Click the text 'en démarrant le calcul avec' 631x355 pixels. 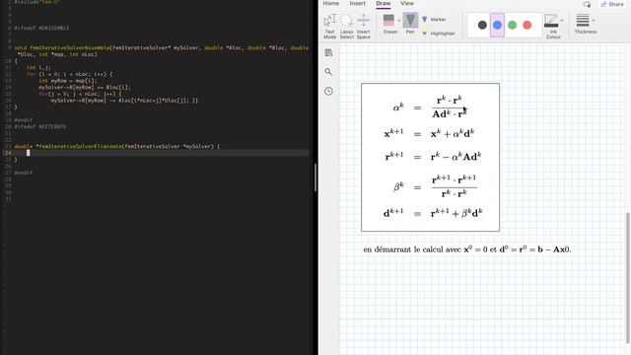(x=412, y=249)
